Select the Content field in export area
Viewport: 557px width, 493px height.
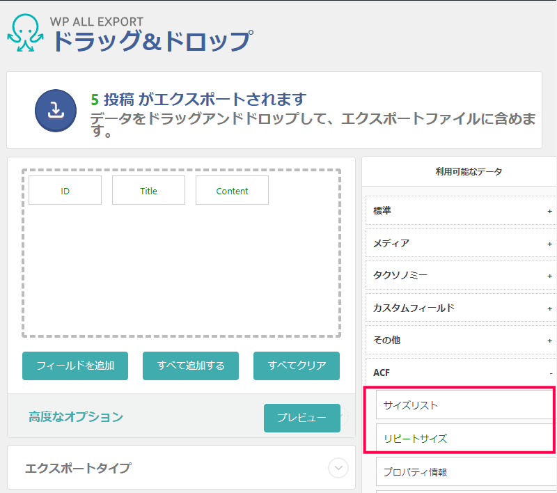point(232,190)
